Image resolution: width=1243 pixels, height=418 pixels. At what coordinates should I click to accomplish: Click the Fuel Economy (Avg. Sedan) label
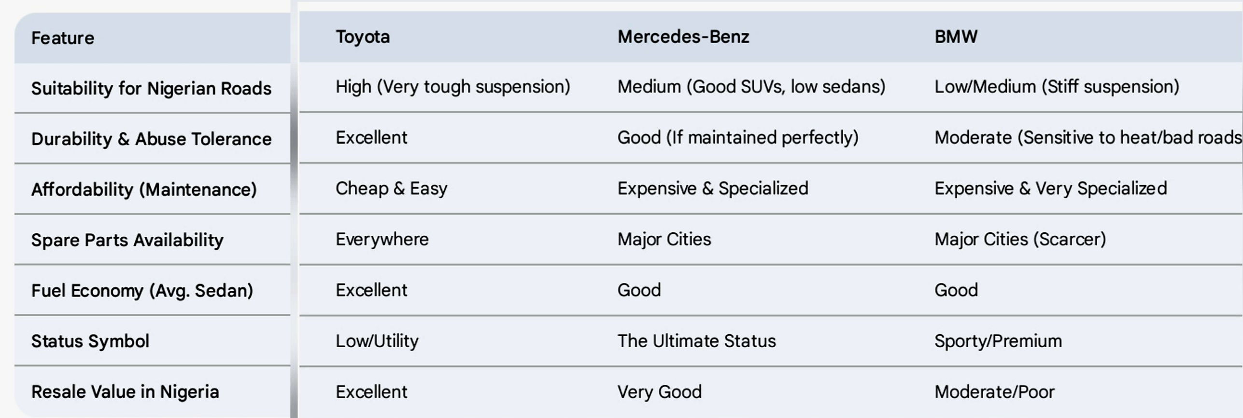[x=142, y=291]
